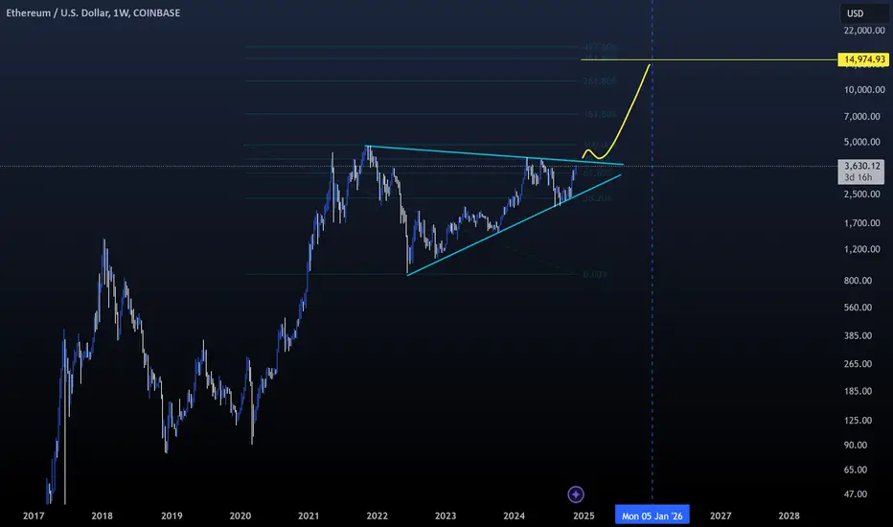The width and height of the screenshot is (893, 527).
Task: Select the yellow horizontal target line
Action: pyautogui.click(x=709, y=59)
